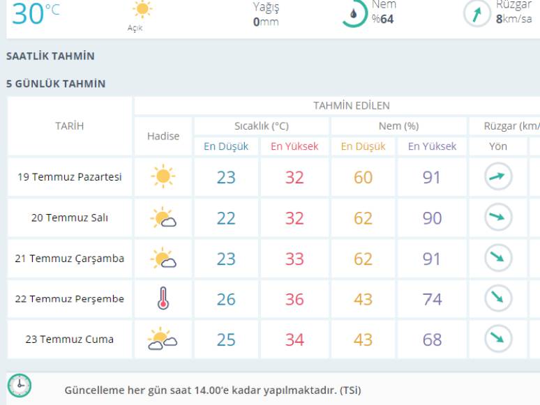
Task: Click the wind direction arrow for 23 Temmuz Cuma
Action: 498,339
